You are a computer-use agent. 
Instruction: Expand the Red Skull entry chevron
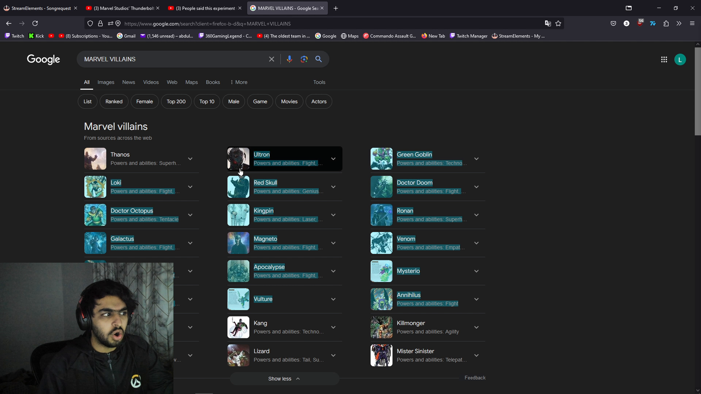(x=333, y=187)
